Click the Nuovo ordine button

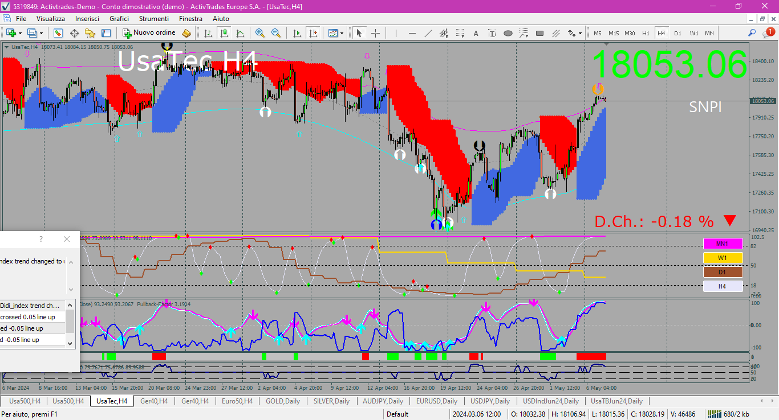(x=149, y=33)
